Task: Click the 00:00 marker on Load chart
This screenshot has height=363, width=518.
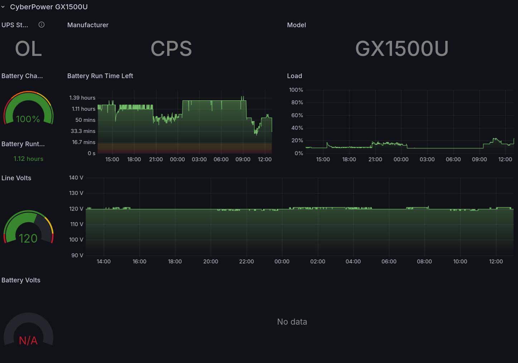Action: click(401, 159)
